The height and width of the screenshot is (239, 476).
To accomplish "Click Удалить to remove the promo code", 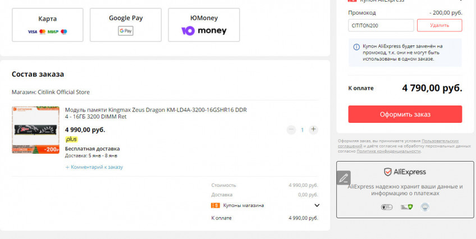I will click(x=439, y=25).
